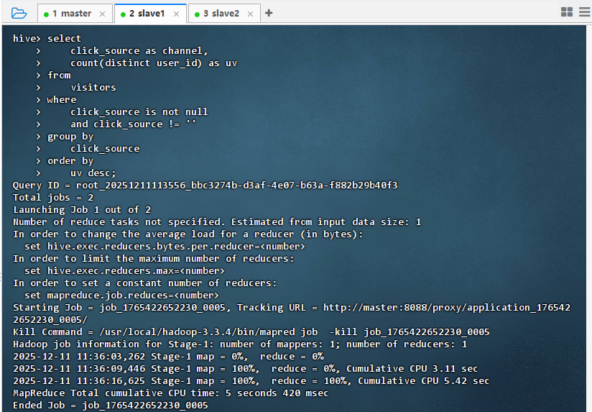Open the tile layout grid icon

point(567,12)
